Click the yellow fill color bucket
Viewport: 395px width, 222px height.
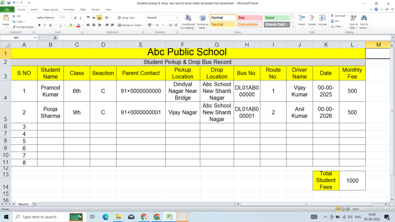pos(71,25)
